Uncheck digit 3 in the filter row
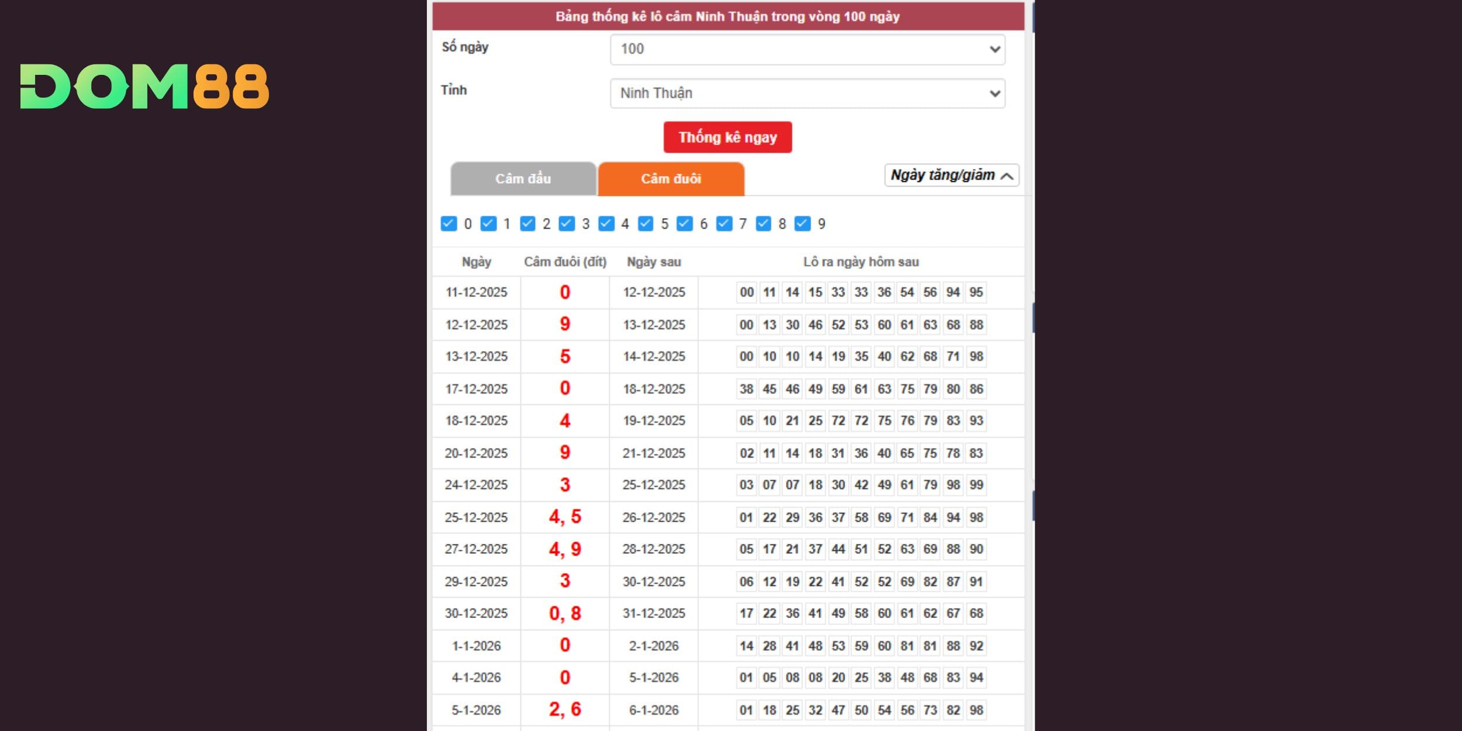The image size is (1462, 731). 567,223
